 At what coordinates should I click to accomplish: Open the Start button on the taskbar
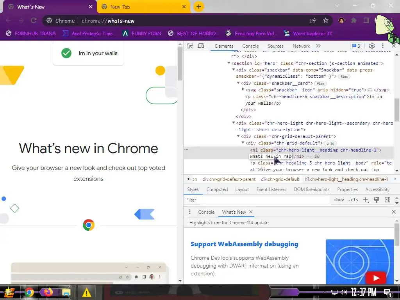[9, 292]
